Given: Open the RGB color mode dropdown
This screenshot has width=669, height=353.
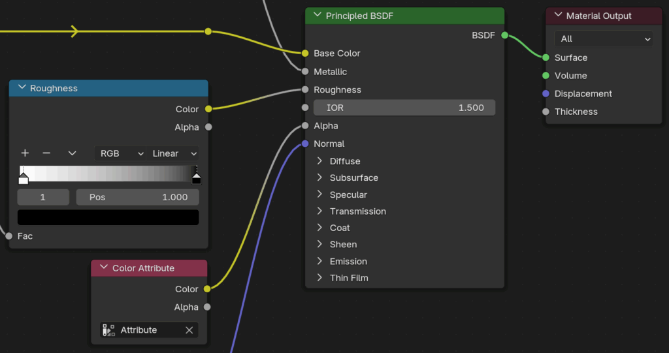Looking at the screenshot, I should click(x=121, y=153).
